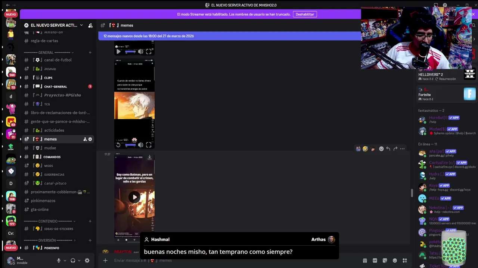This screenshot has width=478, height=268.
Task: Open the CLIPS channel
Action: [x=57, y=78]
